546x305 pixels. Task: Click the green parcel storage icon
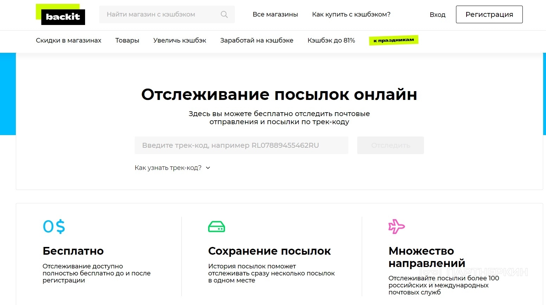point(217,227)
